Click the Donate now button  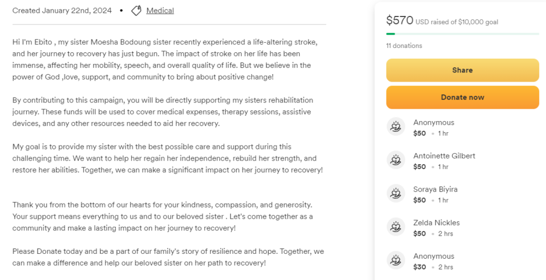pyautogui.click(x=462, y=97)
